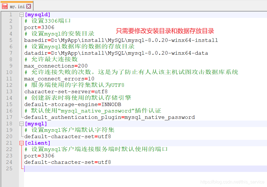Image resolution: width=267 pixels, height=187 pixels.
Task: Click the datadir=D:\MyApp line ending in winx64-data
Action: pos(116,53)
